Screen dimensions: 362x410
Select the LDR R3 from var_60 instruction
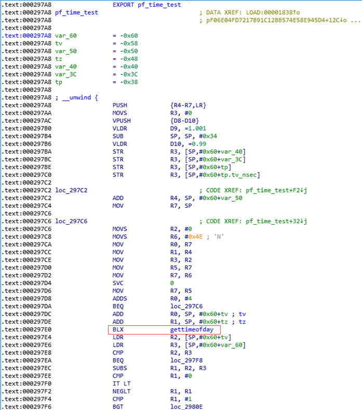tap(179, 345)
